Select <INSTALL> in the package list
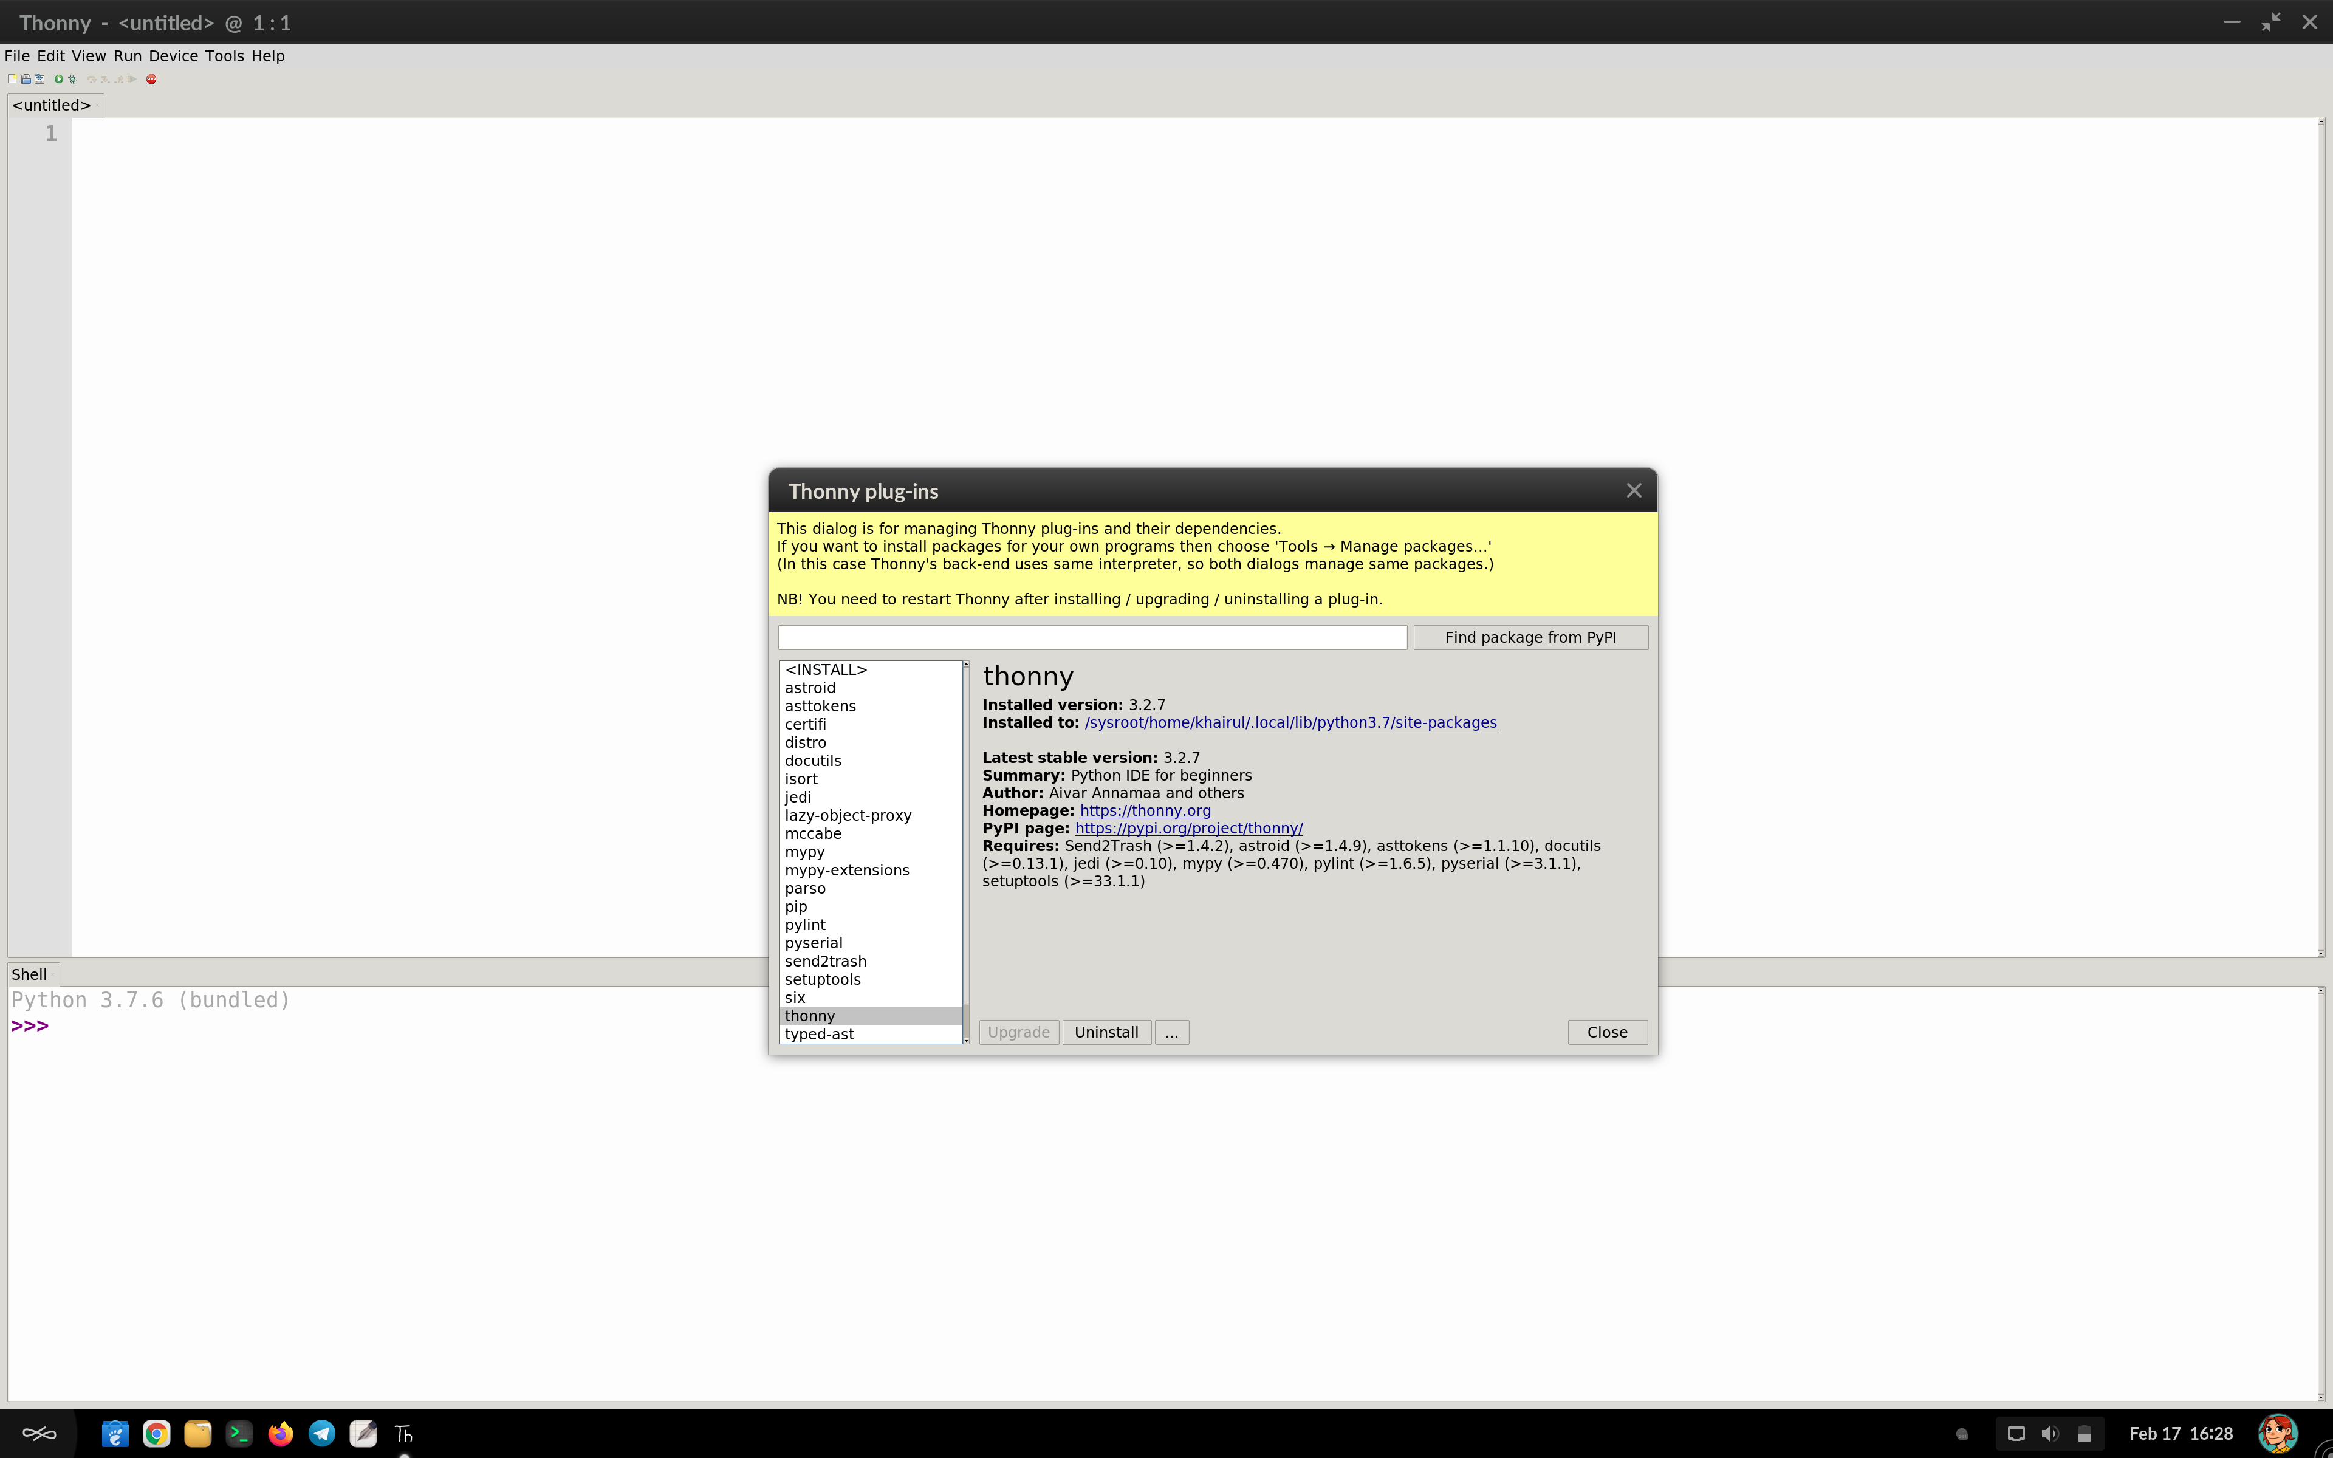Image resolution: width=2333 pixels, height=1458 pixels. coord(871,669)
